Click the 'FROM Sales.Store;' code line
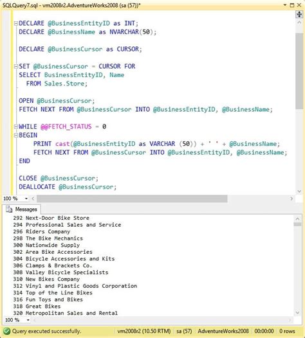Viewport: 305px width, 338px height. click(x=57, y=84)
